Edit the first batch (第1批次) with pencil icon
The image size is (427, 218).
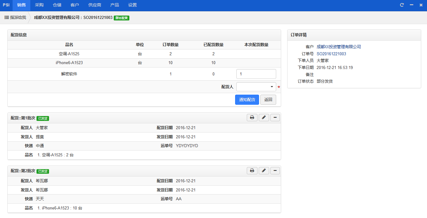pyautogui.click(x=264, y=118)
